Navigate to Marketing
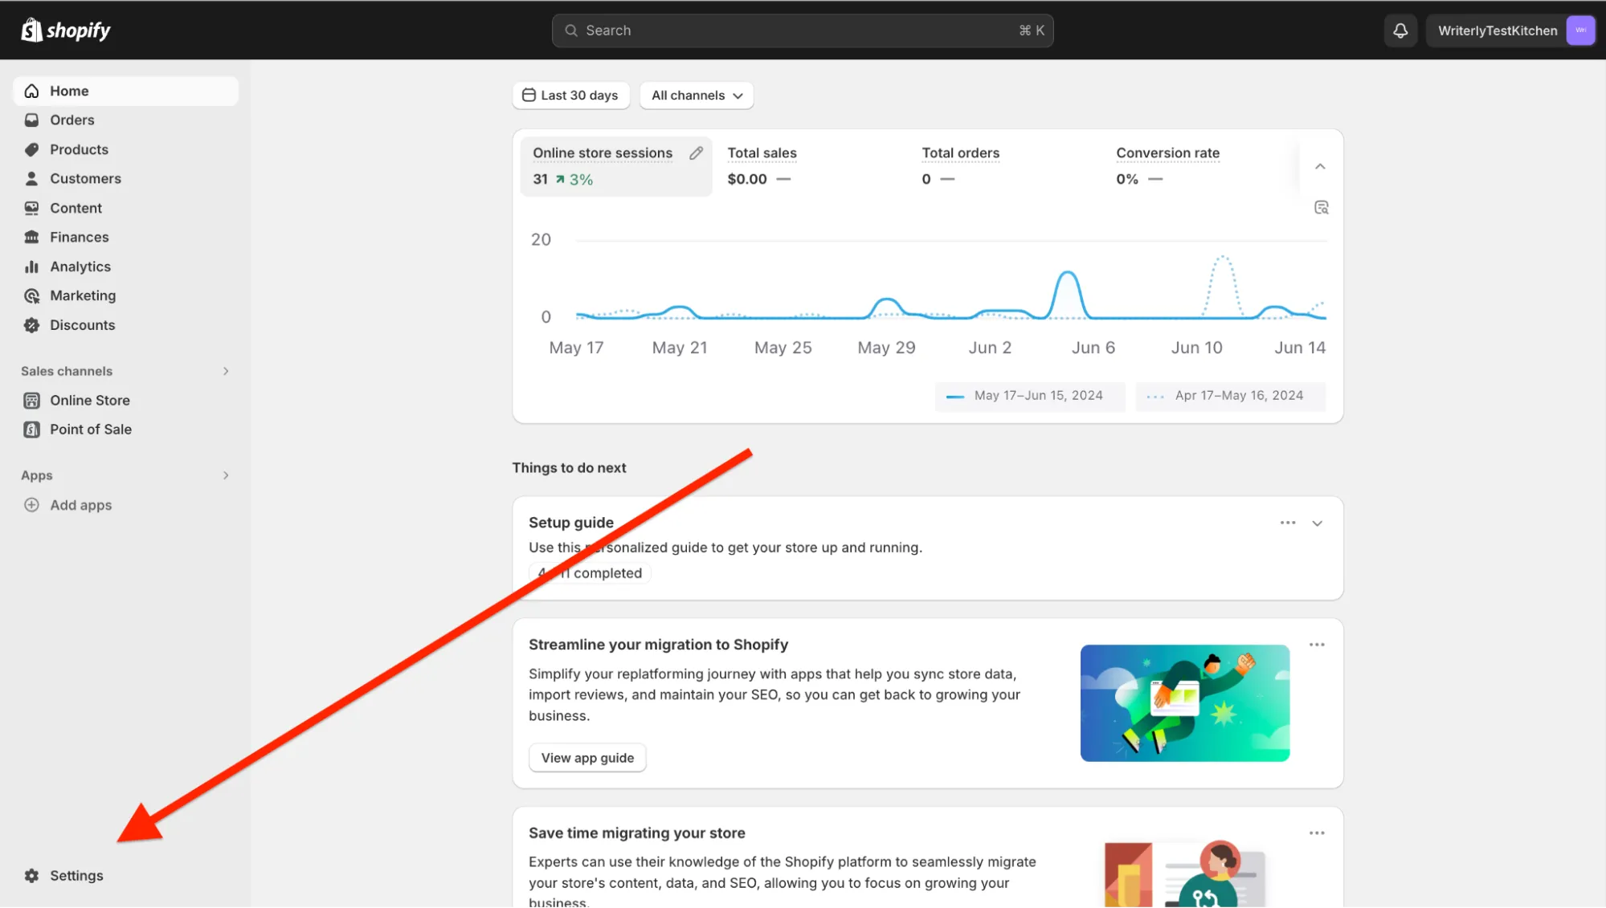This screenshot has height=908, width=1606. coord(125,295)
